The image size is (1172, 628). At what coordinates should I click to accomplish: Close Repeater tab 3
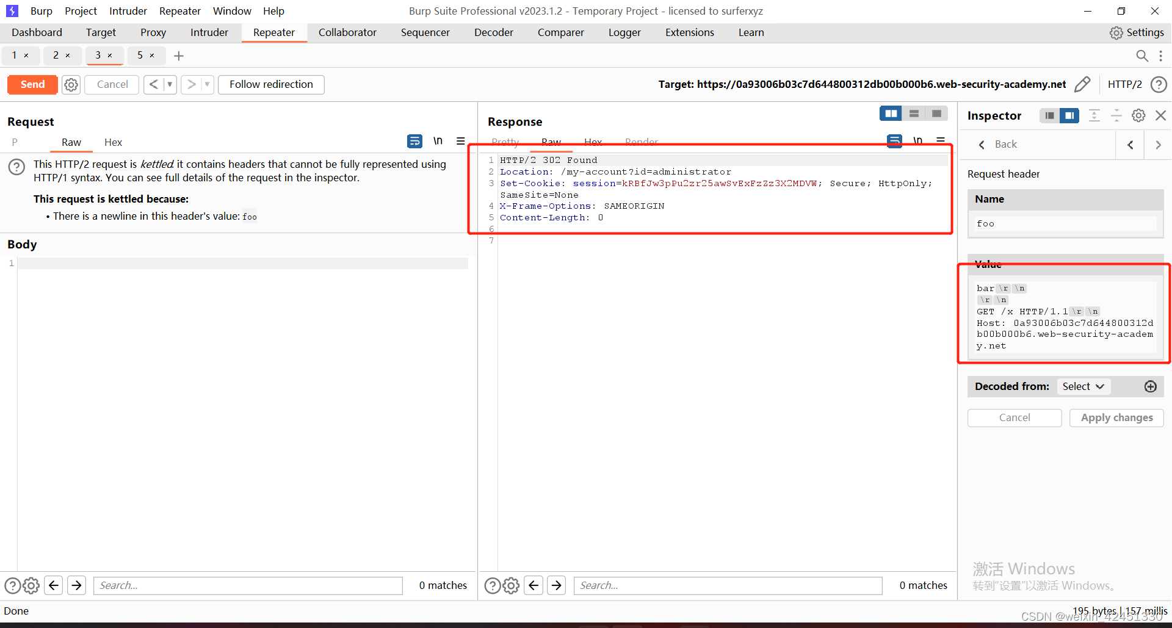tap(110, 56)
